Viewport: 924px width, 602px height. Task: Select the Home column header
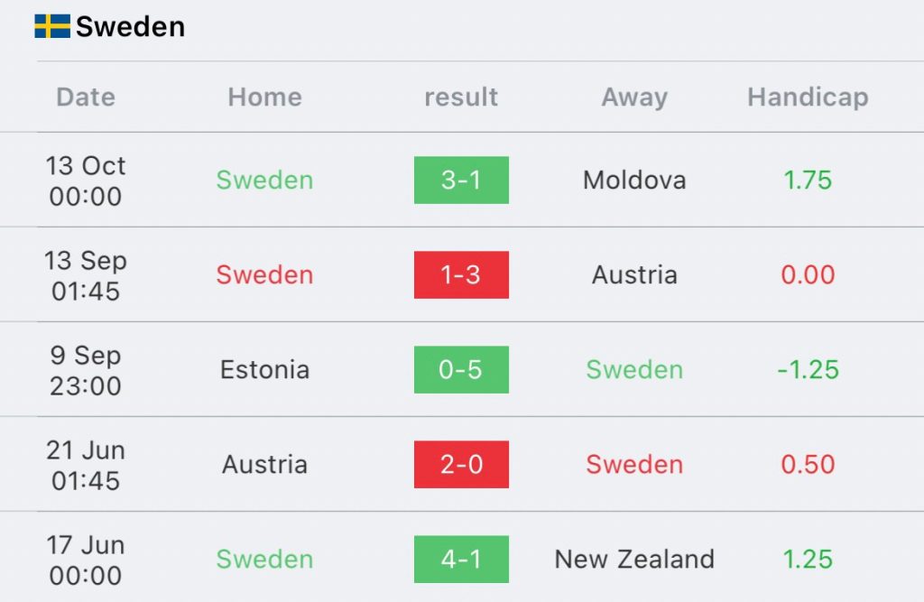[264, 97]
